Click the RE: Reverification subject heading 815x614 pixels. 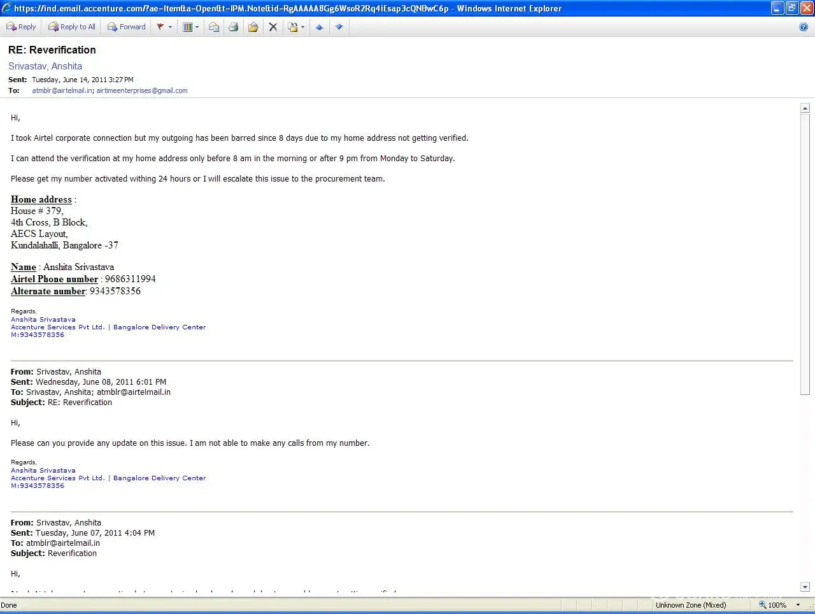pos(52,50)
